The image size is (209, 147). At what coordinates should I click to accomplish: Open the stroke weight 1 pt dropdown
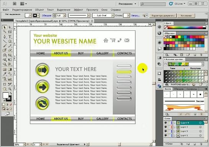pos(64,15)
